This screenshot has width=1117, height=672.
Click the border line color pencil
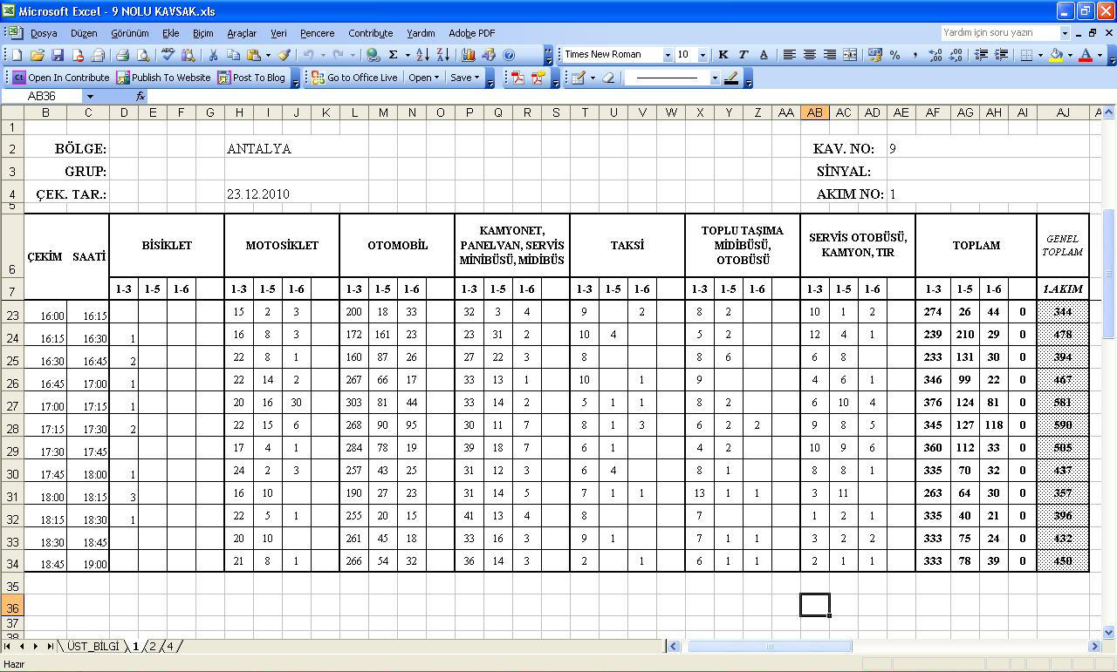tap(731, 78)
